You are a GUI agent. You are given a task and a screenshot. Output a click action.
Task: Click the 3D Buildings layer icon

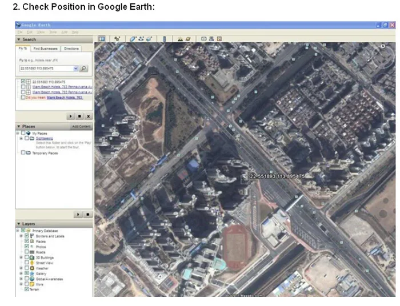(32, 257)
